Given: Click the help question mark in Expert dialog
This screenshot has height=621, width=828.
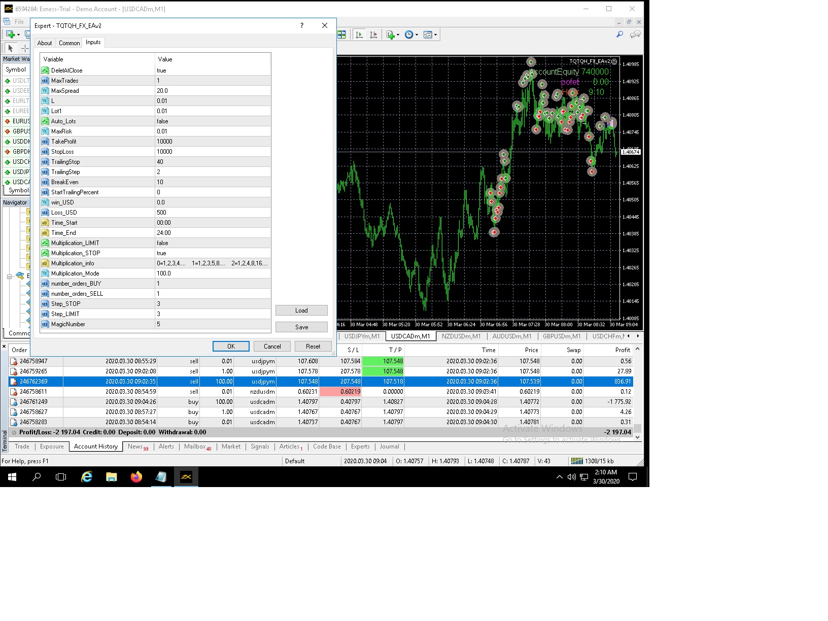Looking at the screenshot, I should (302, 25).
